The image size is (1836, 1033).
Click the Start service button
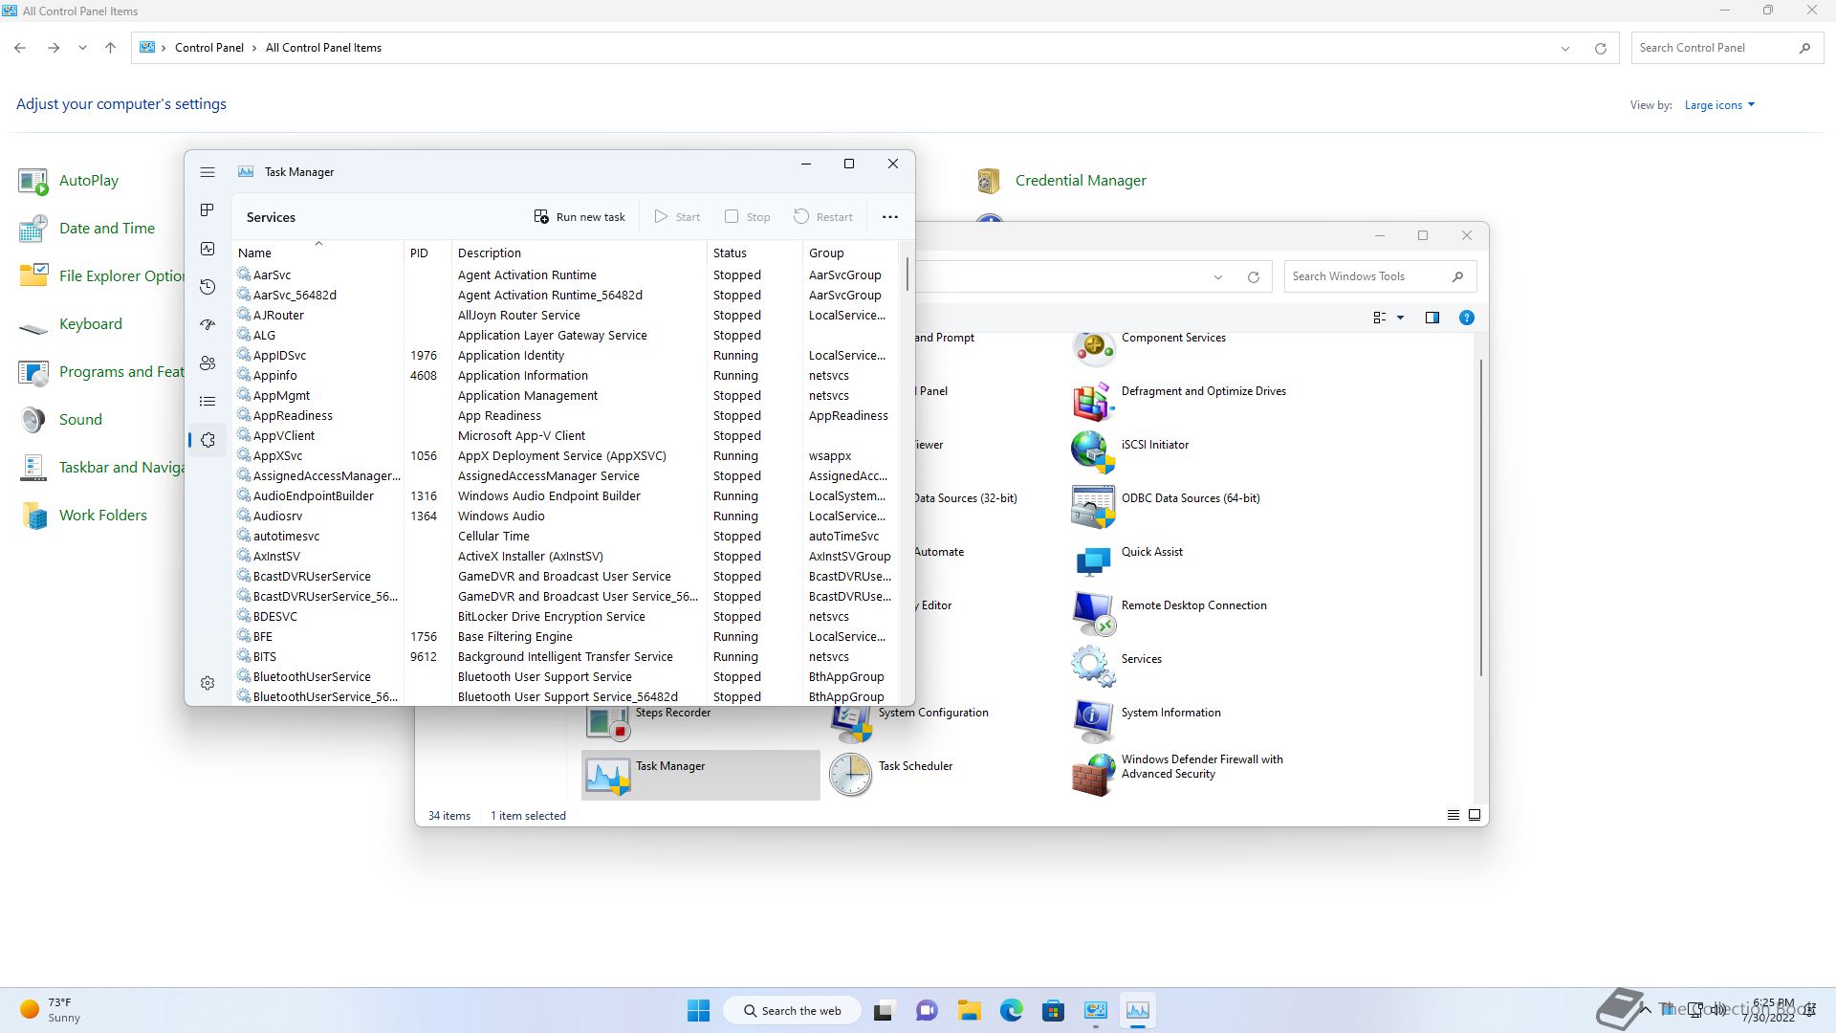pyautogui.click(x=677, y=217)
